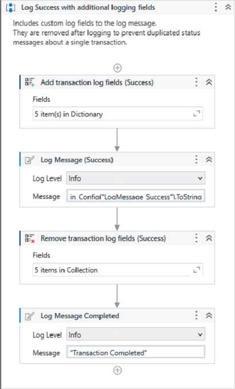Collapse the Log Success with additional logging fields sequence
235x389 pixels.
(228, 7)
